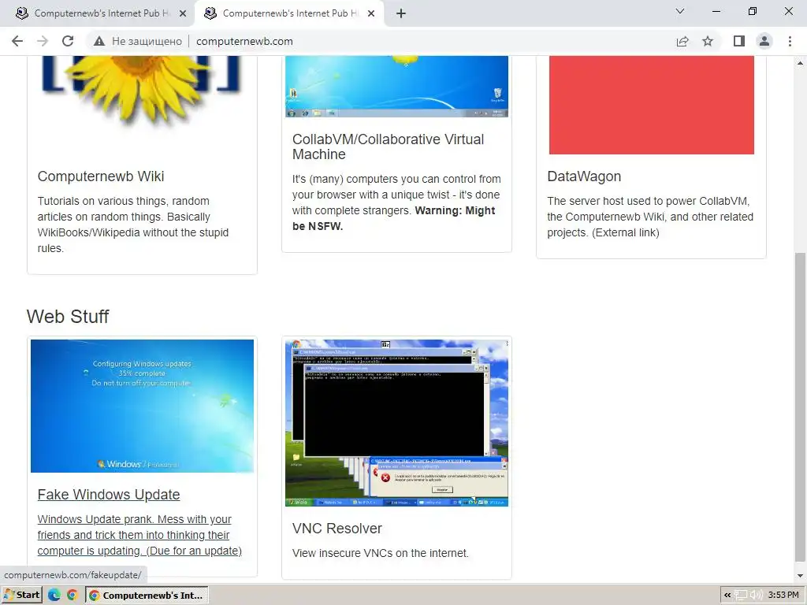Open CollabVM/Collaborative Virtual Machine link

click(x=388, y=147)
